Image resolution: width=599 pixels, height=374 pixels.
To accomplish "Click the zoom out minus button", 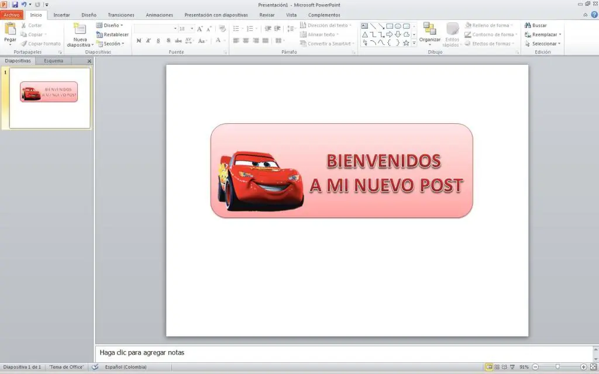I will point(535,367).
